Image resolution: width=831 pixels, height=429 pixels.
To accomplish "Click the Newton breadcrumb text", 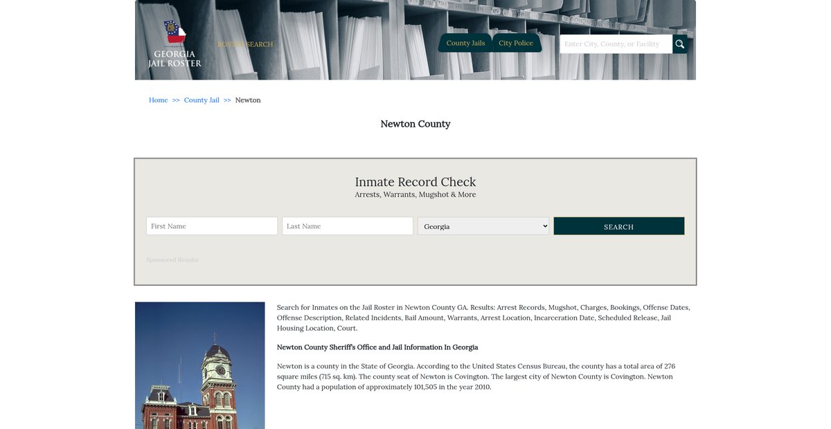I will pyautogui.click(x=248, y=100).
